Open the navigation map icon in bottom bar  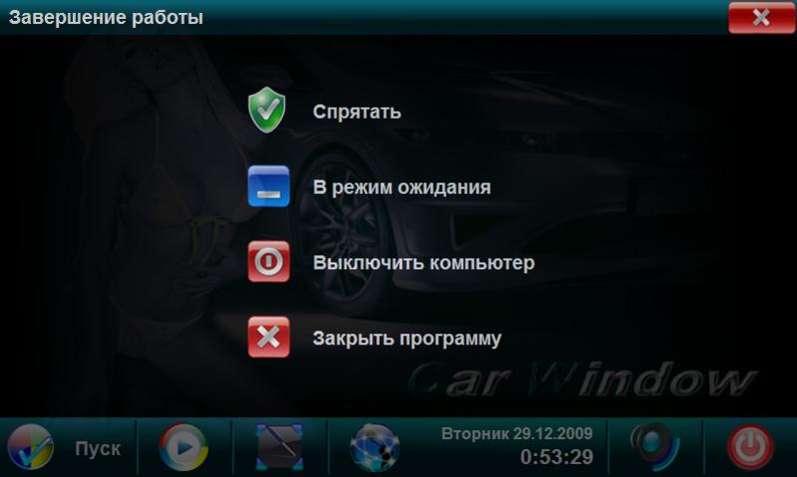(x=279, y=447)
